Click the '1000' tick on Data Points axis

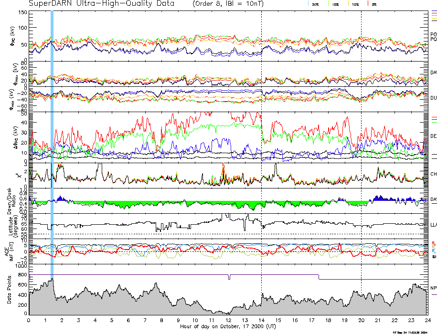[x=21, y=266]
